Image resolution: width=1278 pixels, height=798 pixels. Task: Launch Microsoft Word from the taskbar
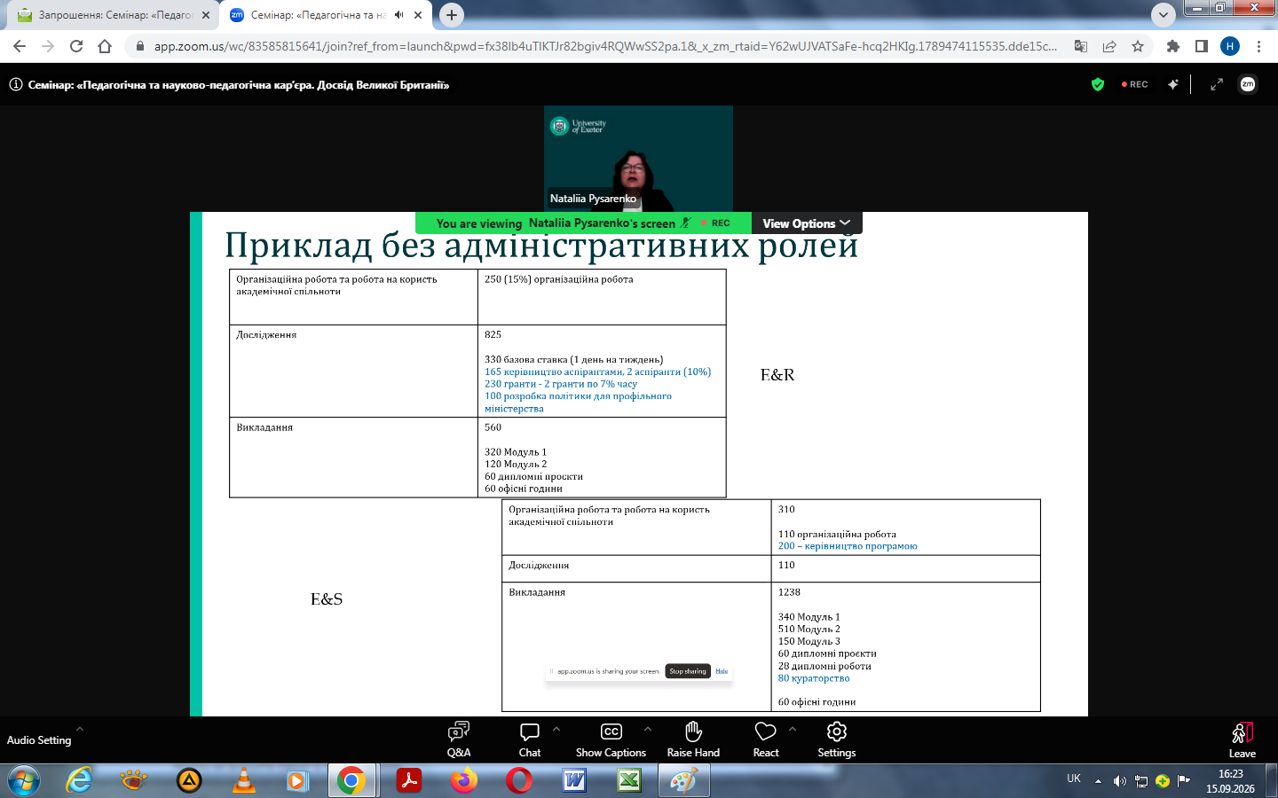[x=574, y=780]
